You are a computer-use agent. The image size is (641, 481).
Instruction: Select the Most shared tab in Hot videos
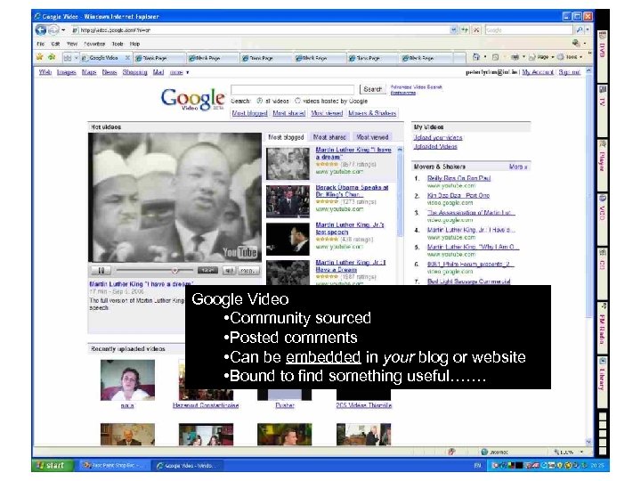[329, 137]
